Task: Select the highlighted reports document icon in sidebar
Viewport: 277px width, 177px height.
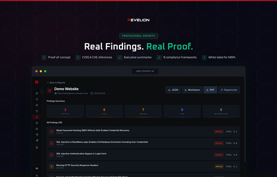Action: (x=37, y=117)
